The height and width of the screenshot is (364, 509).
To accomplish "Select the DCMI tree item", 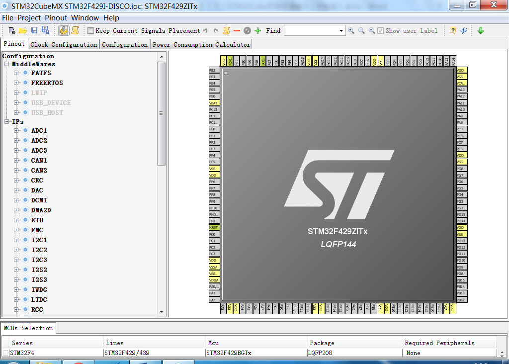I will coord(39,200).
